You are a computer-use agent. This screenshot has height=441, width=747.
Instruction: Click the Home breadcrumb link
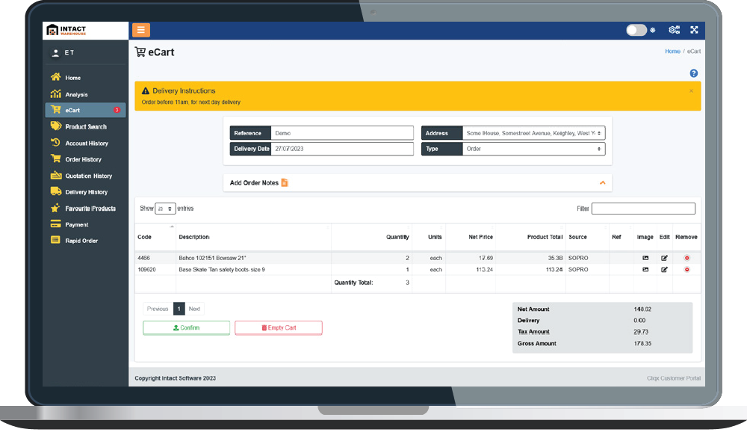pos(672,52)
